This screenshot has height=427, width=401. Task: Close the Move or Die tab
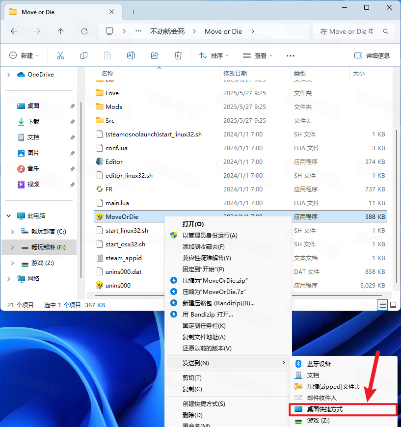[x=112, y=12]
